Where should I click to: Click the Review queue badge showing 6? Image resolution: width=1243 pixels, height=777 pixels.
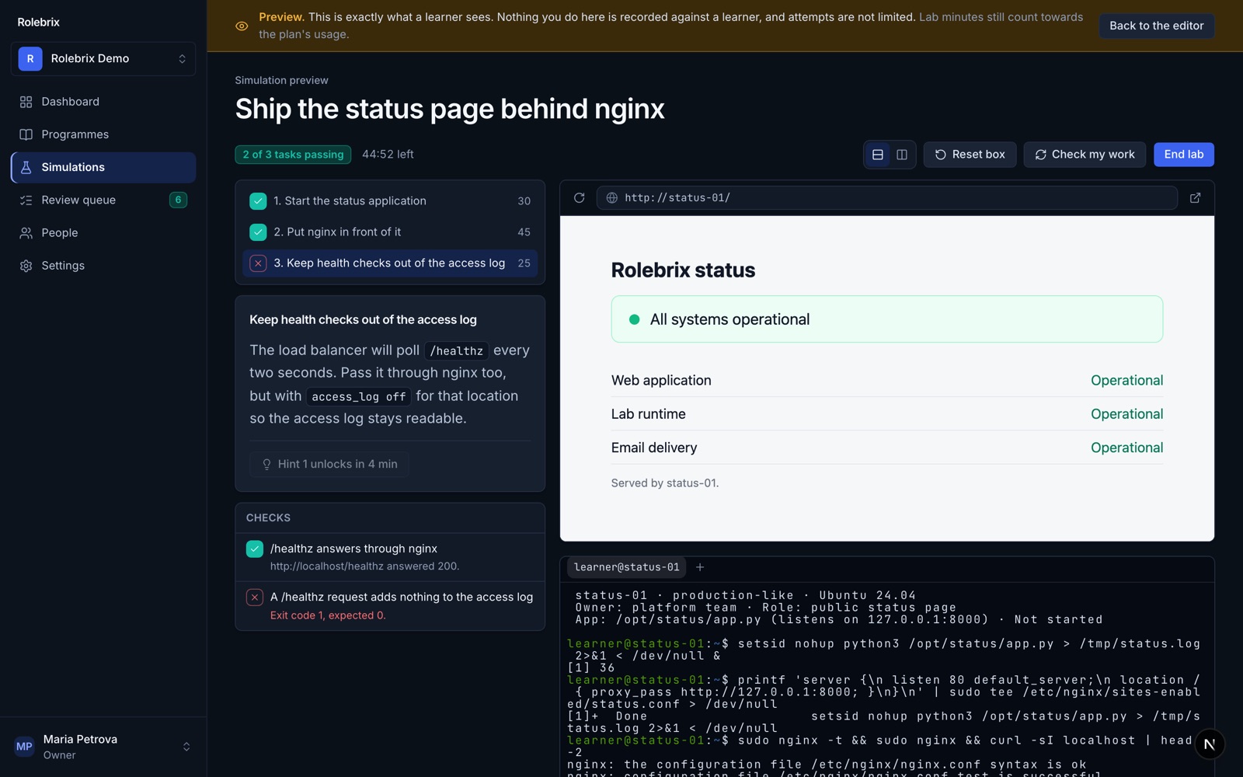pyautogui.click(x=178, y=200)
